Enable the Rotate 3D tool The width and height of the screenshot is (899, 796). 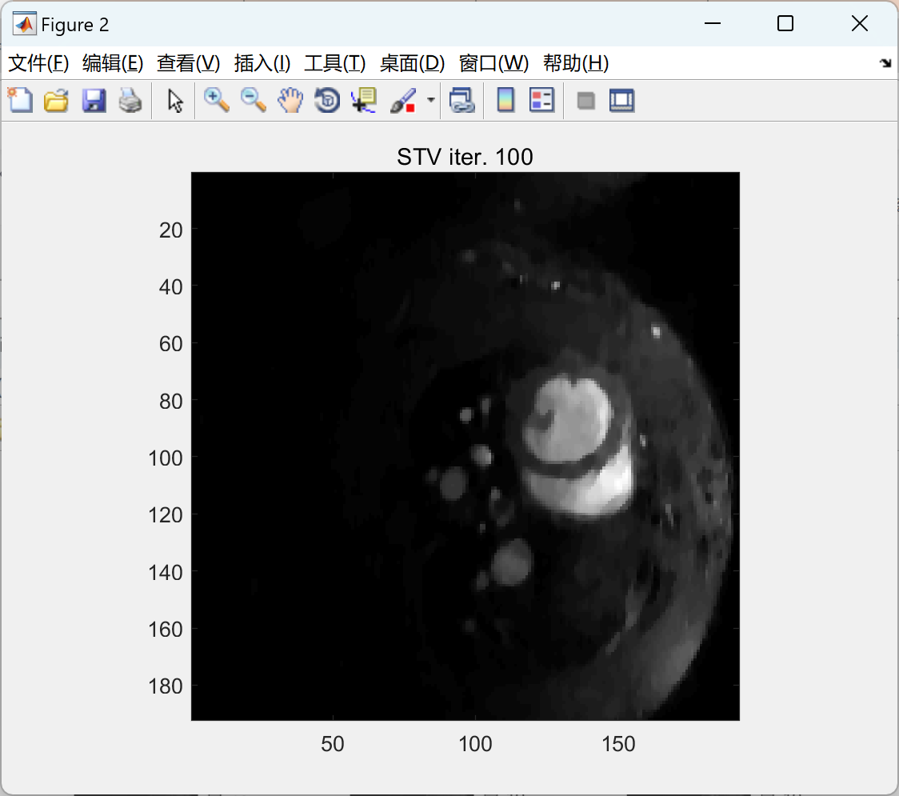(327, 100)
